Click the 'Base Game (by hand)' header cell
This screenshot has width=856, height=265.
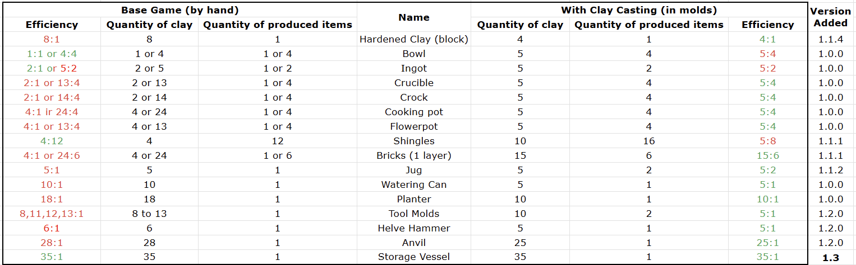pyautogui.click(x=178, y=10)
